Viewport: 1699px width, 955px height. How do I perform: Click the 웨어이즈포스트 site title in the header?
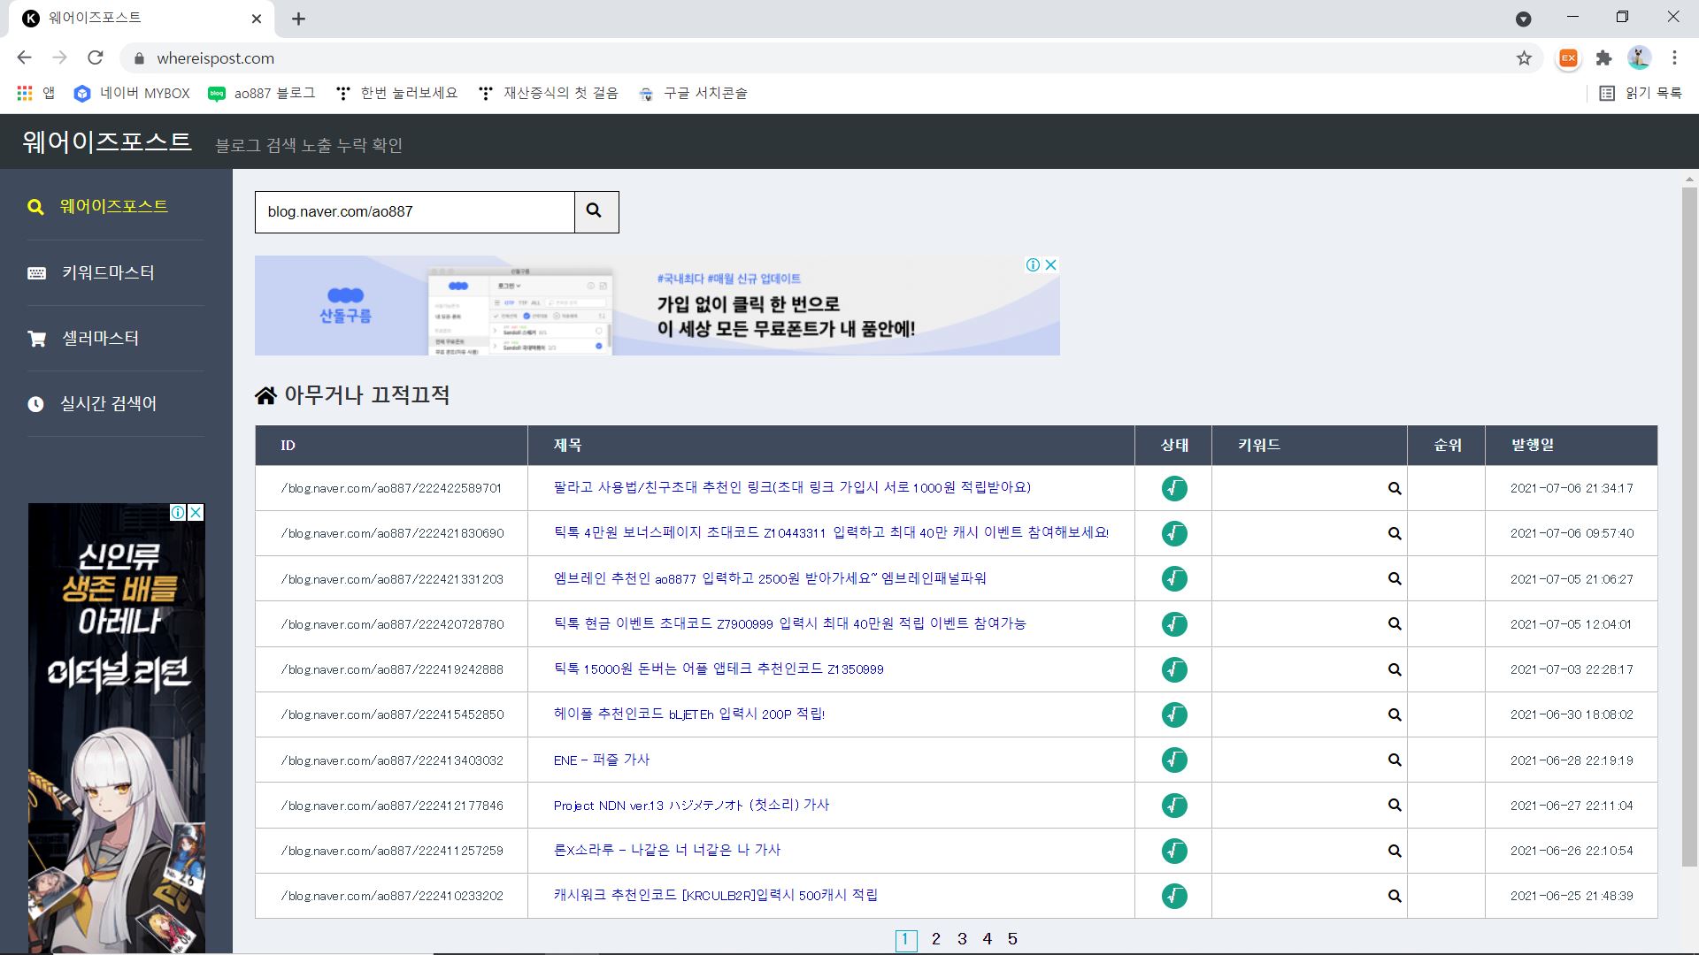pyautogui.click(x=107, y=141)
